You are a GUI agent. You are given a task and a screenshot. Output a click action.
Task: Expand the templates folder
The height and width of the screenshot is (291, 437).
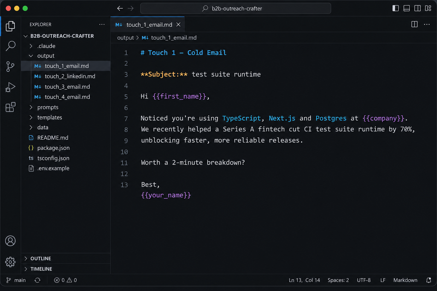(x=66, y=117)
